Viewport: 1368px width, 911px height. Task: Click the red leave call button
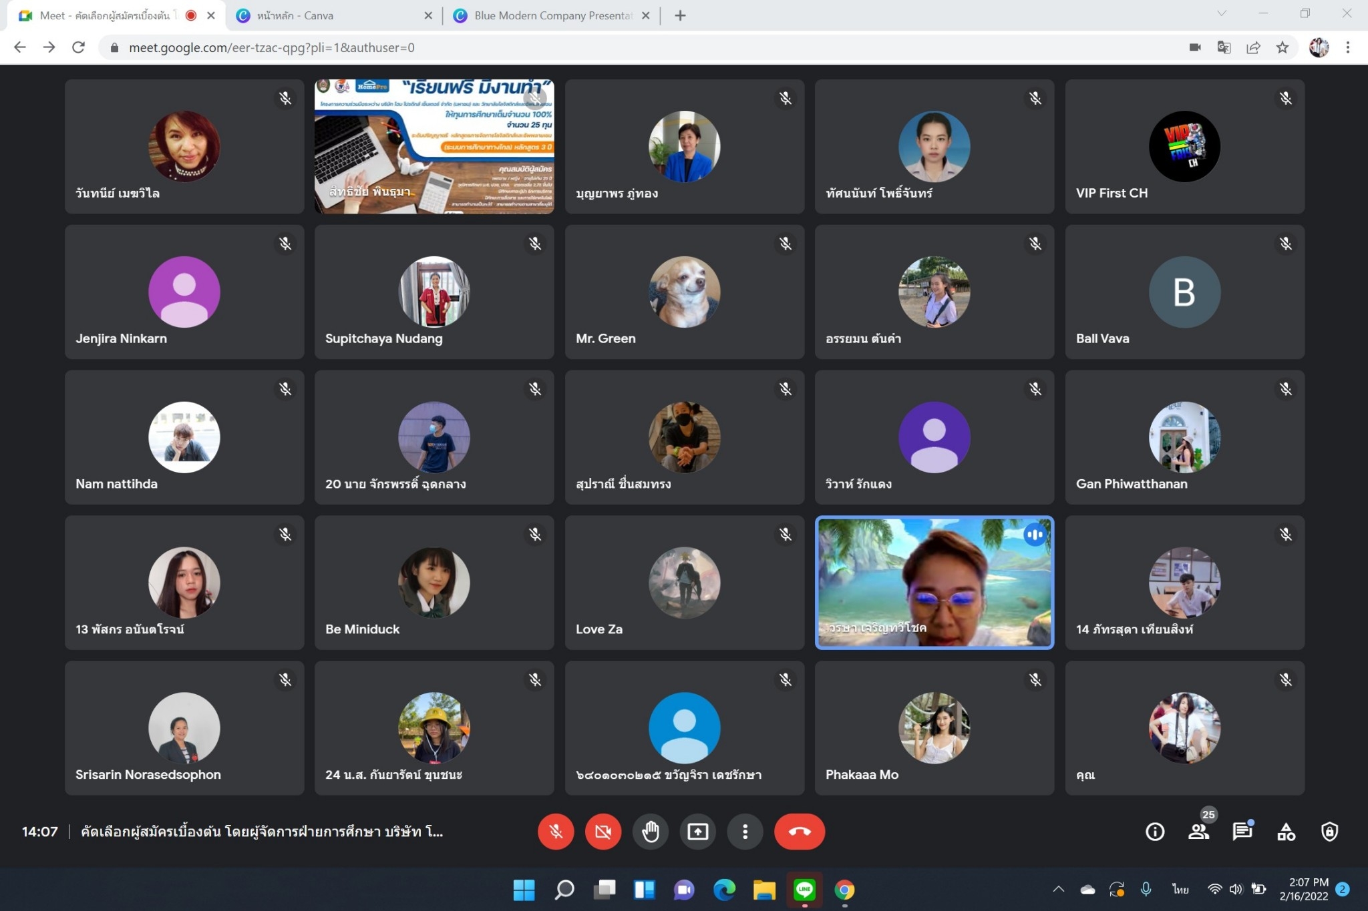coord(799,832)
